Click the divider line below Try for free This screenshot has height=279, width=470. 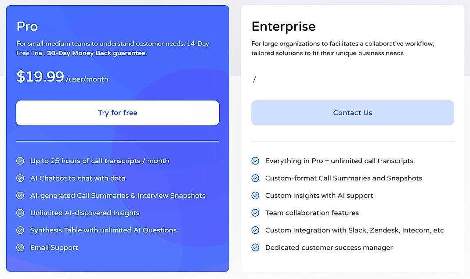tap(117, 141)
